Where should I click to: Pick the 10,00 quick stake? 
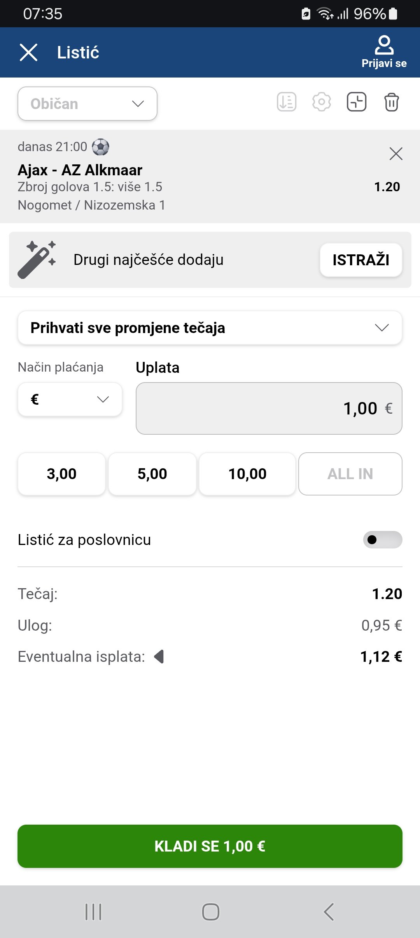(247, 474)
